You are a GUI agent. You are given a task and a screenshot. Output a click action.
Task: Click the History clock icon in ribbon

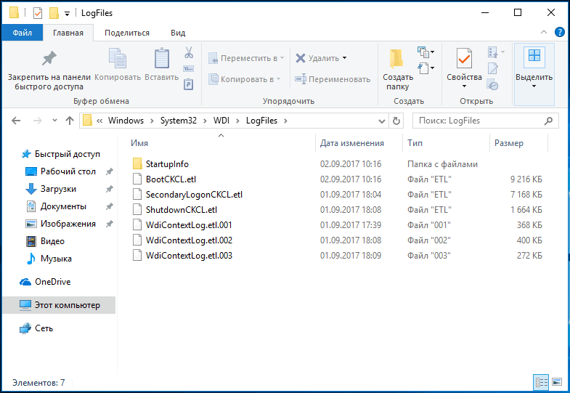493,85
